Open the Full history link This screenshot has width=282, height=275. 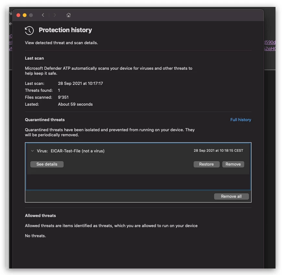tap(241, 120)
